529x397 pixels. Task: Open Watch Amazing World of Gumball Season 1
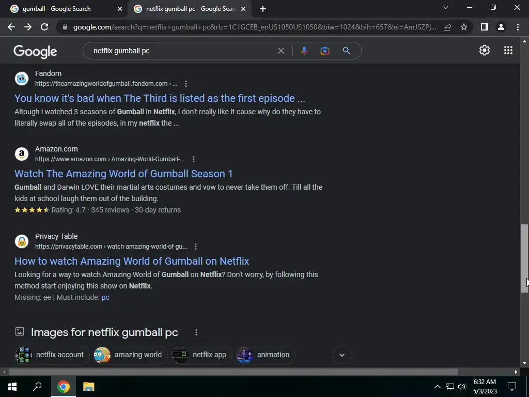pyautogui.click(x=123, y=174)
